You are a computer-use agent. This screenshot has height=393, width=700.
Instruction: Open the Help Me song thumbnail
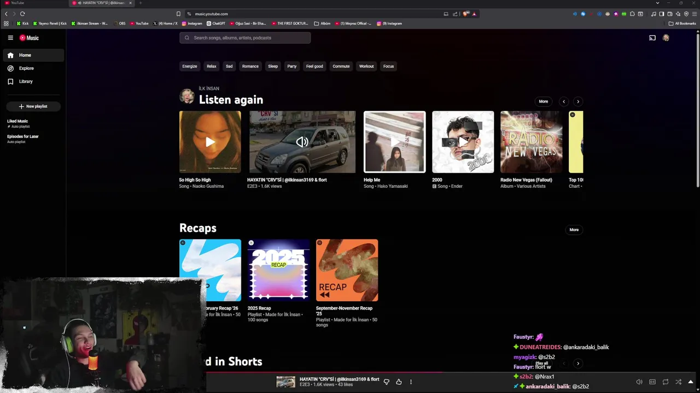tap(395, 142)
